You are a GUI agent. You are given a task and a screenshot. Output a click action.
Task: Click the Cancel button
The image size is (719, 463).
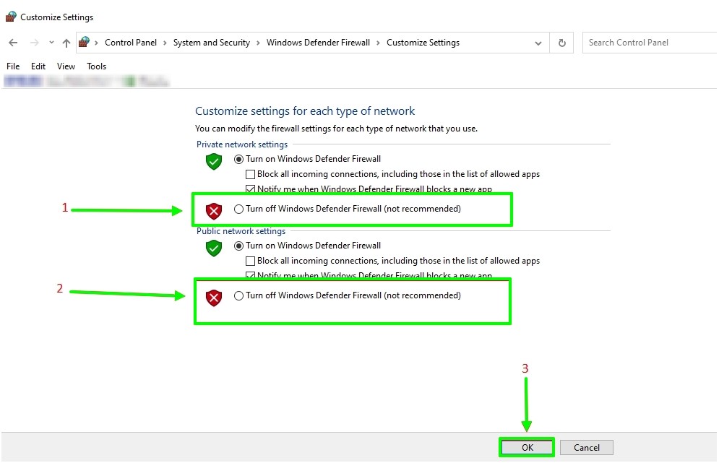587,447
